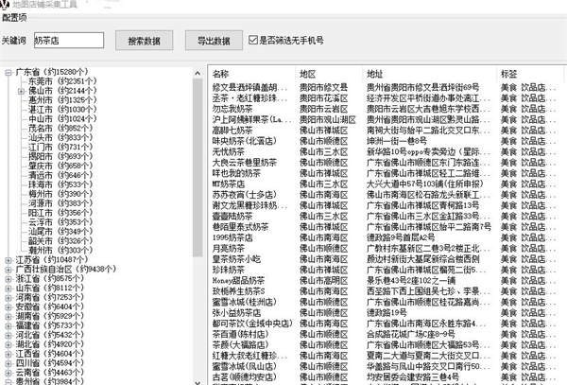
Task: Select the 茶百道(陈村店) row
Action: coord(386,334)
